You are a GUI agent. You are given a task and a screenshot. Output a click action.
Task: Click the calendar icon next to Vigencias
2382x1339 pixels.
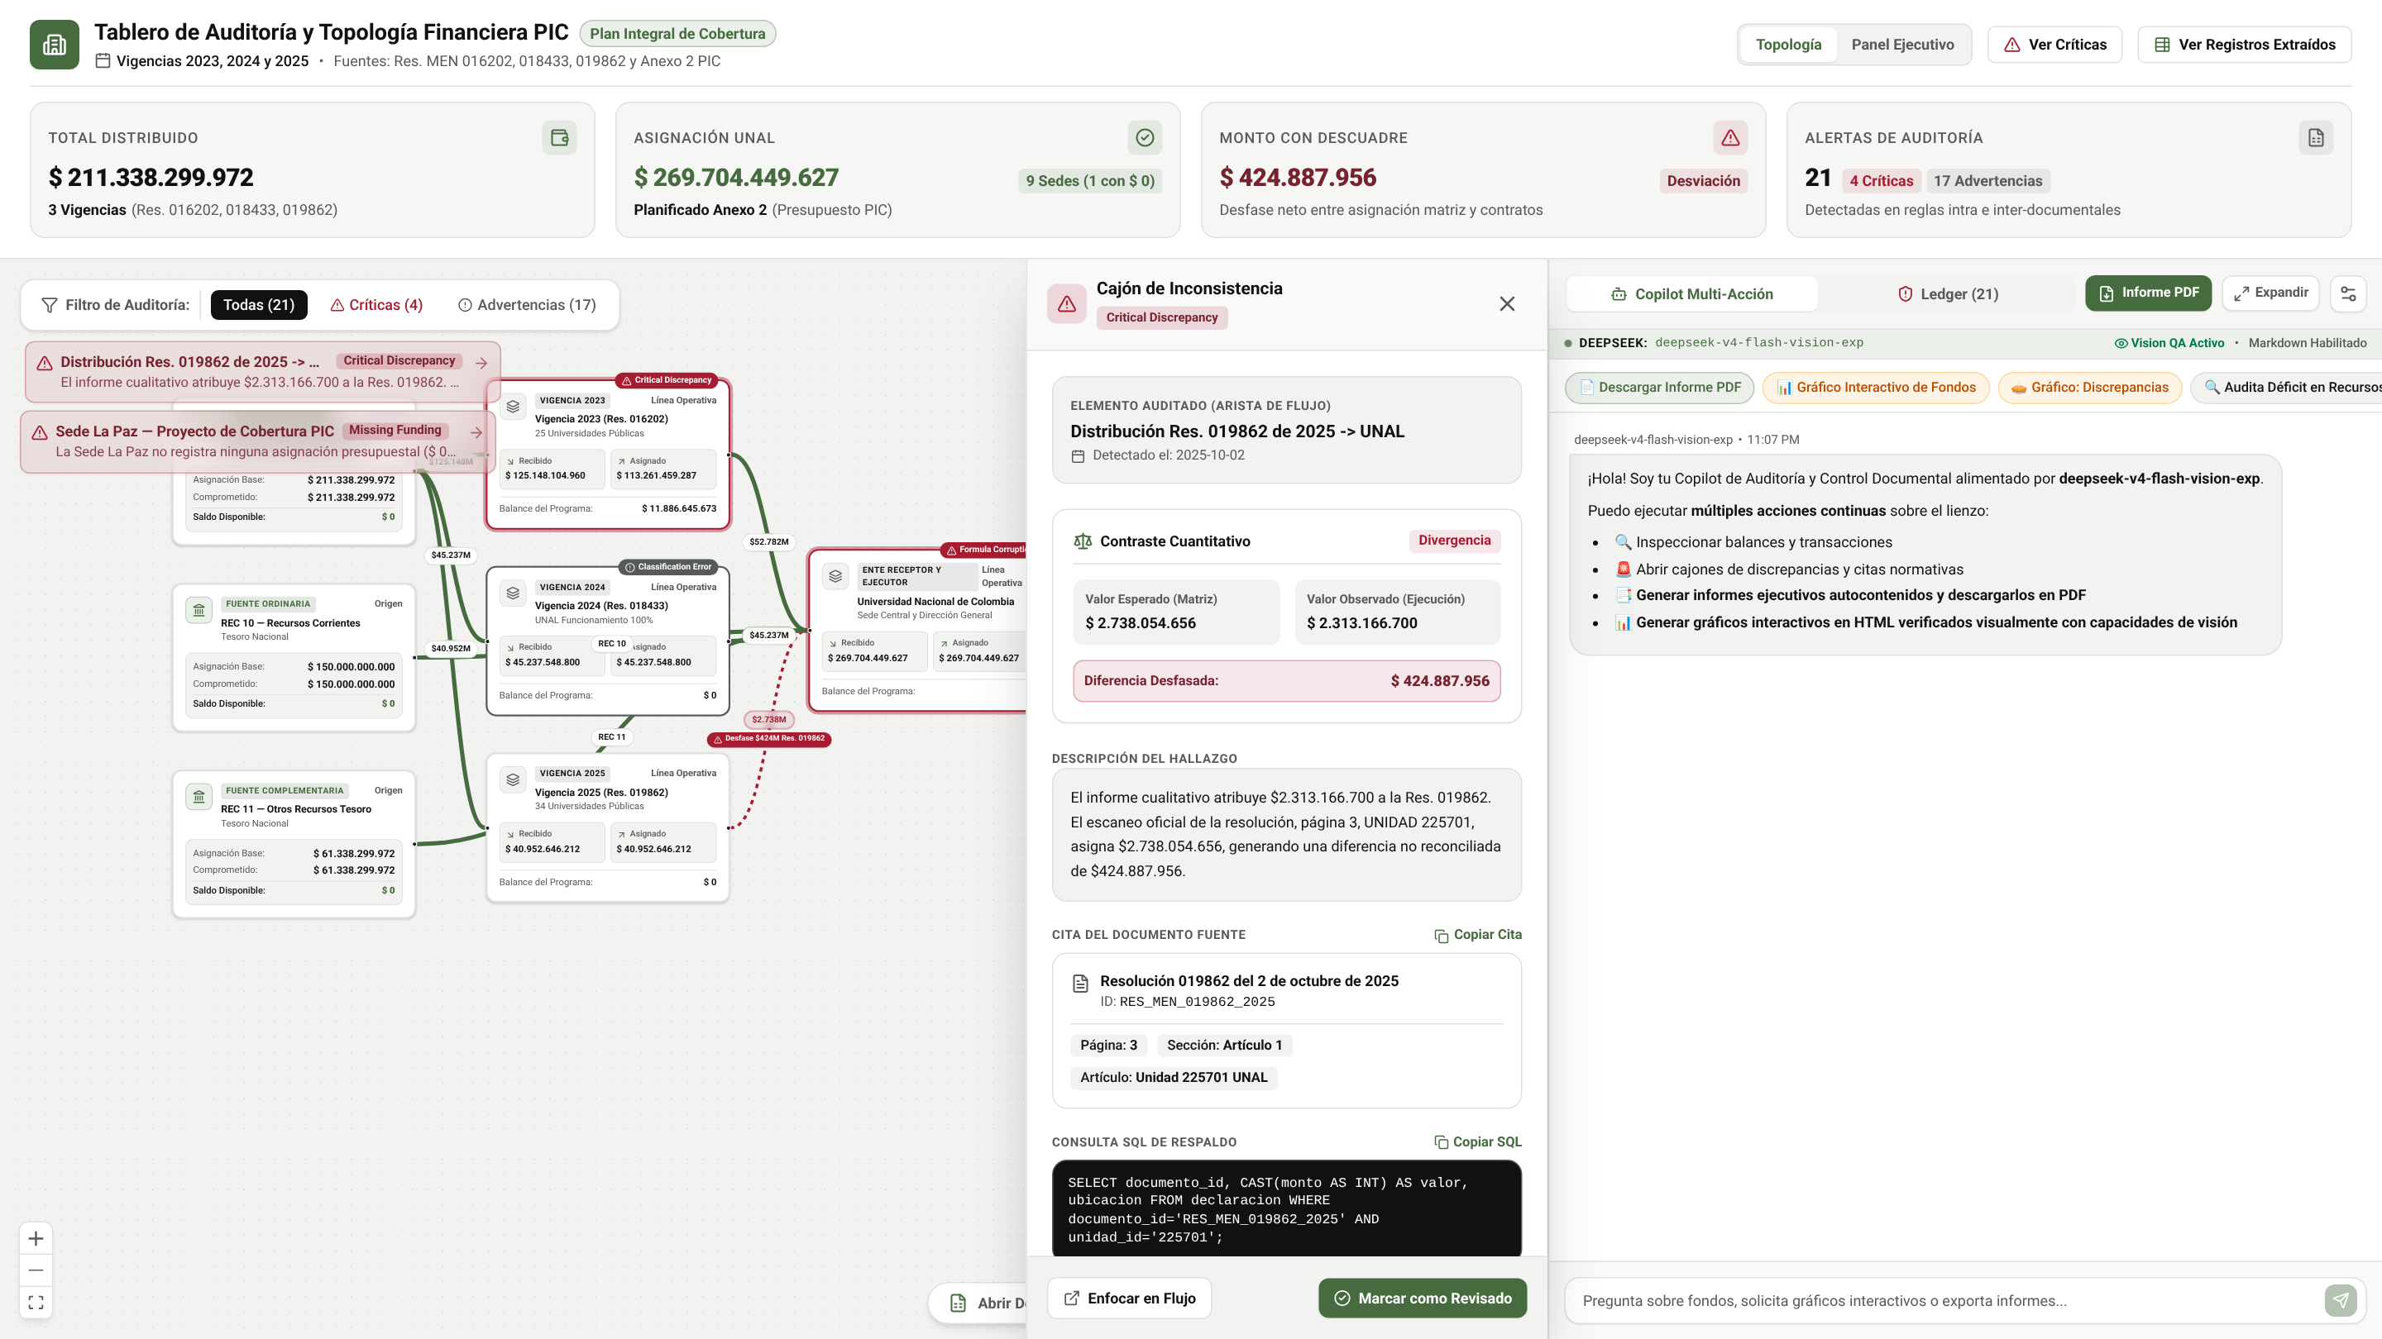(x=103, y=61)
